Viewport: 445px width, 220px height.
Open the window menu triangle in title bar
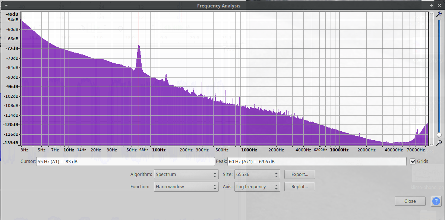pyautogui.click(x=6, y=6)
